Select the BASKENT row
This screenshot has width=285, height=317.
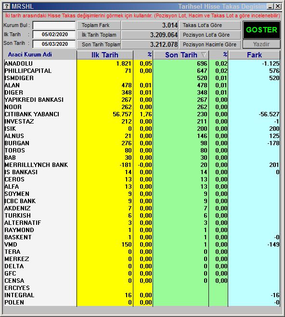pos(142,237)
